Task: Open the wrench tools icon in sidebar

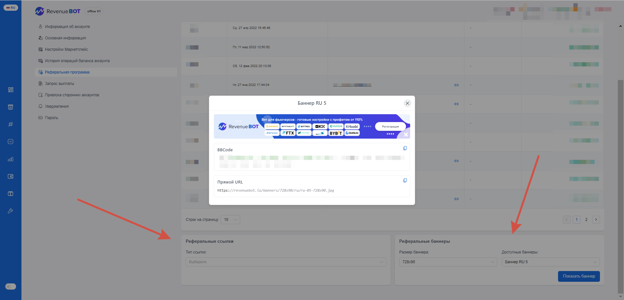Action: point(11,211)
